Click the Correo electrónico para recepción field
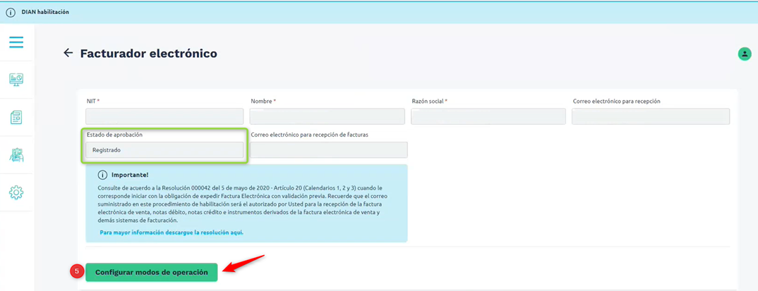 651,116
